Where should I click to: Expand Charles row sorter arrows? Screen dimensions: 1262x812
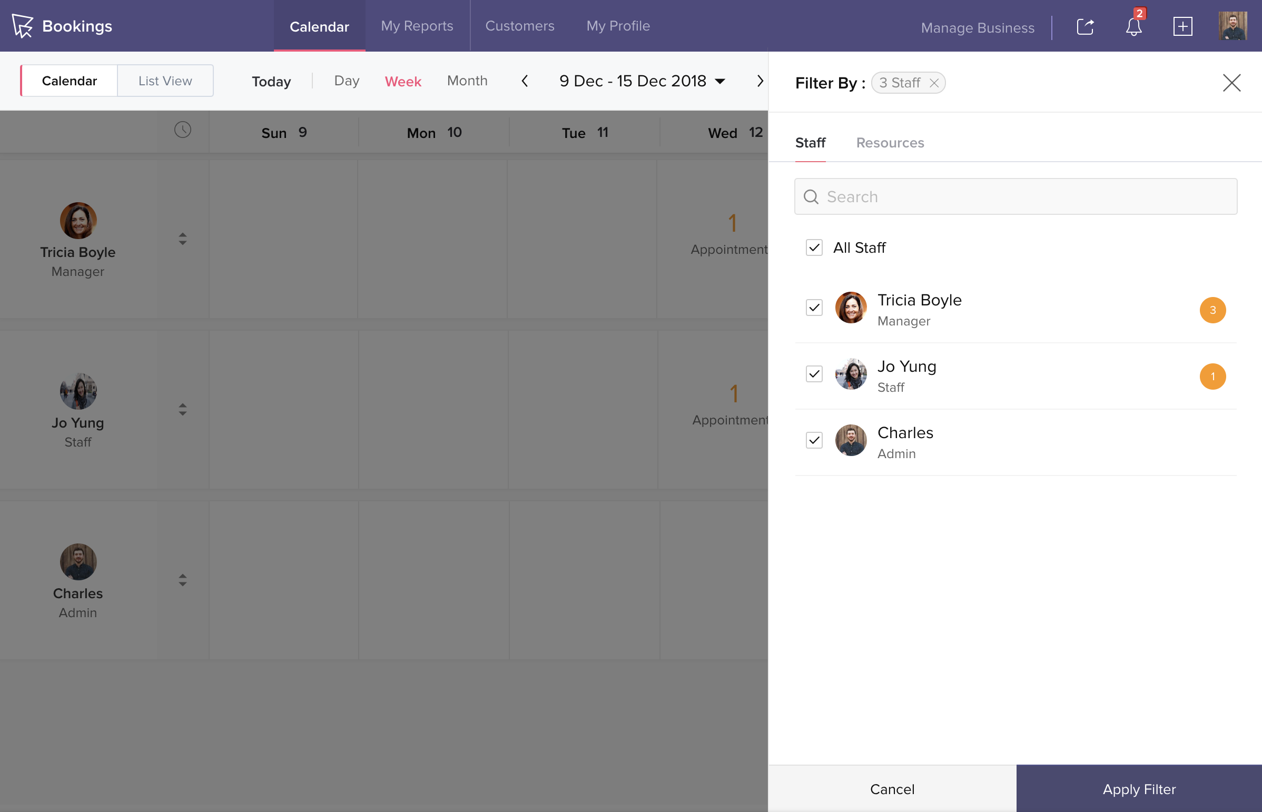click(x=182, y=580)
